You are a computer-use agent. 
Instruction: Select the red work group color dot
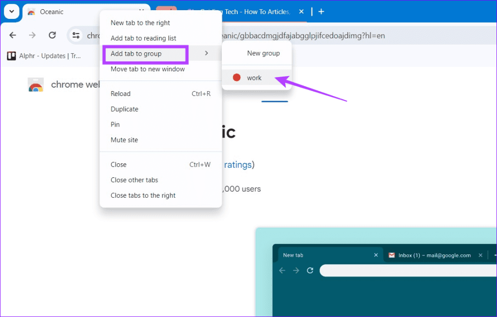pos(236,77)
